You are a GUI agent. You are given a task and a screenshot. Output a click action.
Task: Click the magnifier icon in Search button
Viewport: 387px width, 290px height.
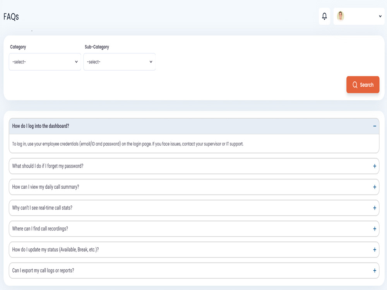pos(355,85)
